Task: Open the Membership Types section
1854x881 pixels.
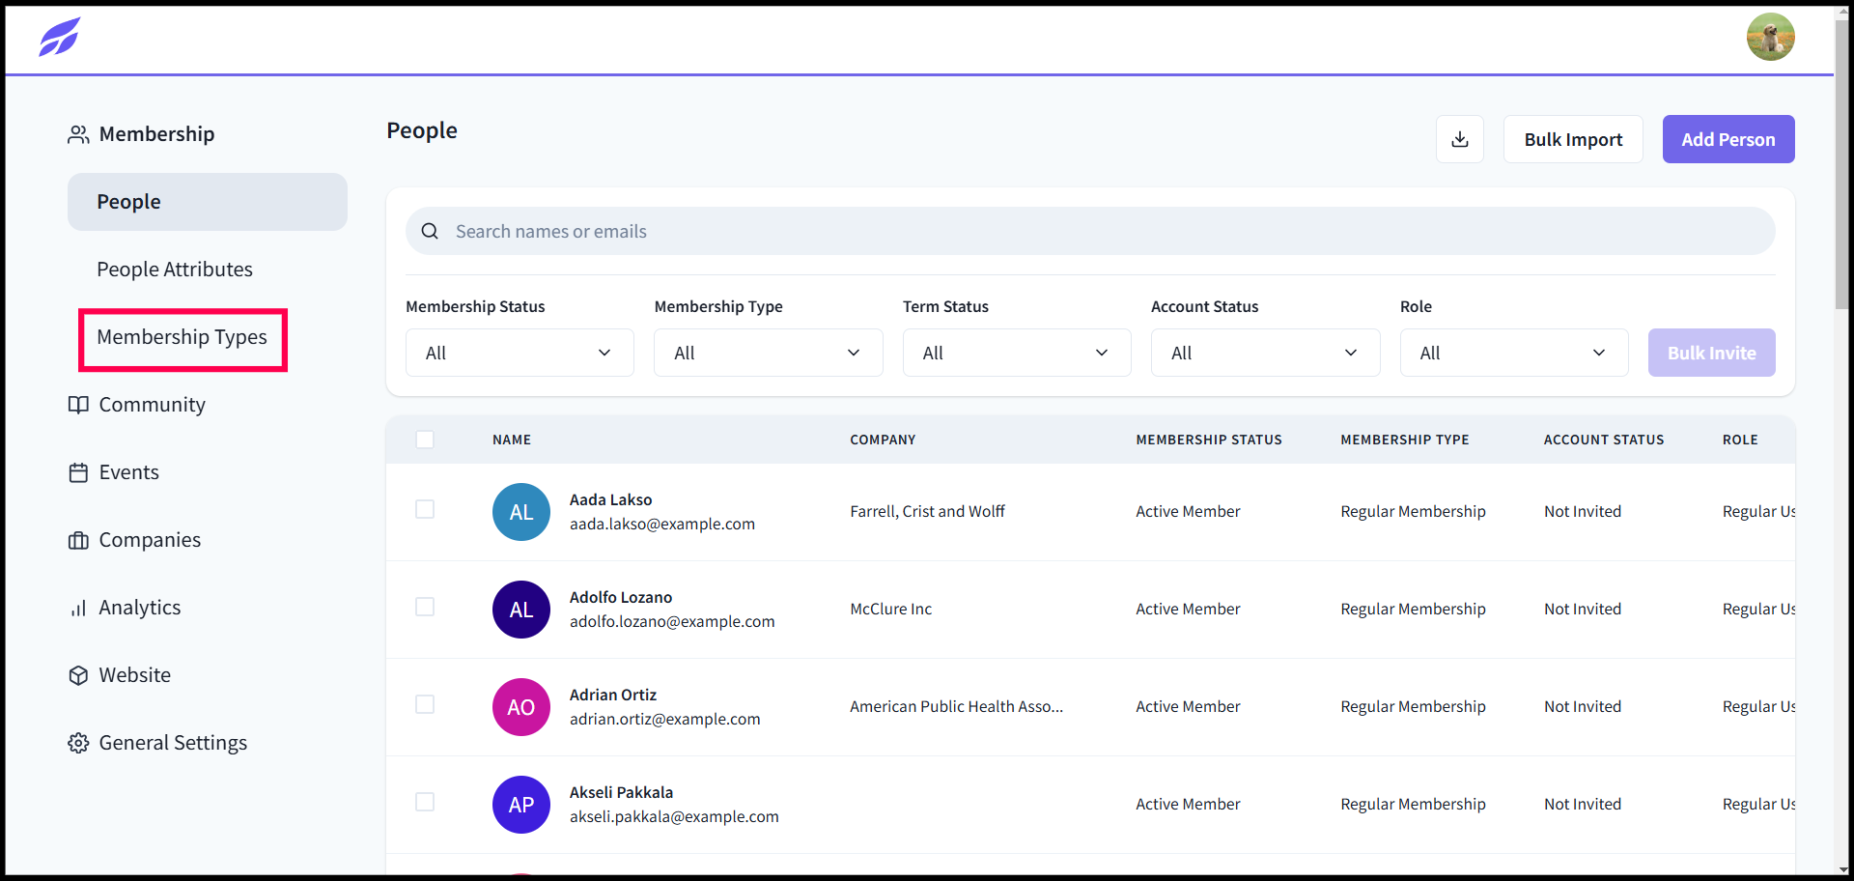Action: [182, 338]
